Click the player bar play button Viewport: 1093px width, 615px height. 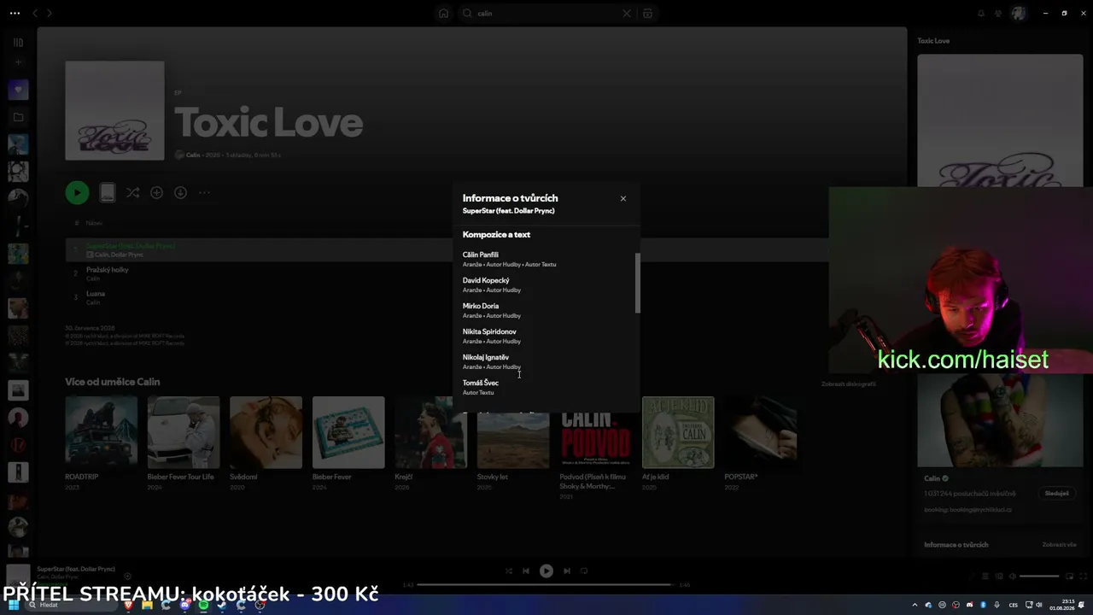click(x=546, y=571)
